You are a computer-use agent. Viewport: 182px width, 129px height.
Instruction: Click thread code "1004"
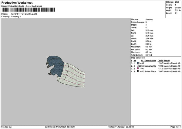160,66
